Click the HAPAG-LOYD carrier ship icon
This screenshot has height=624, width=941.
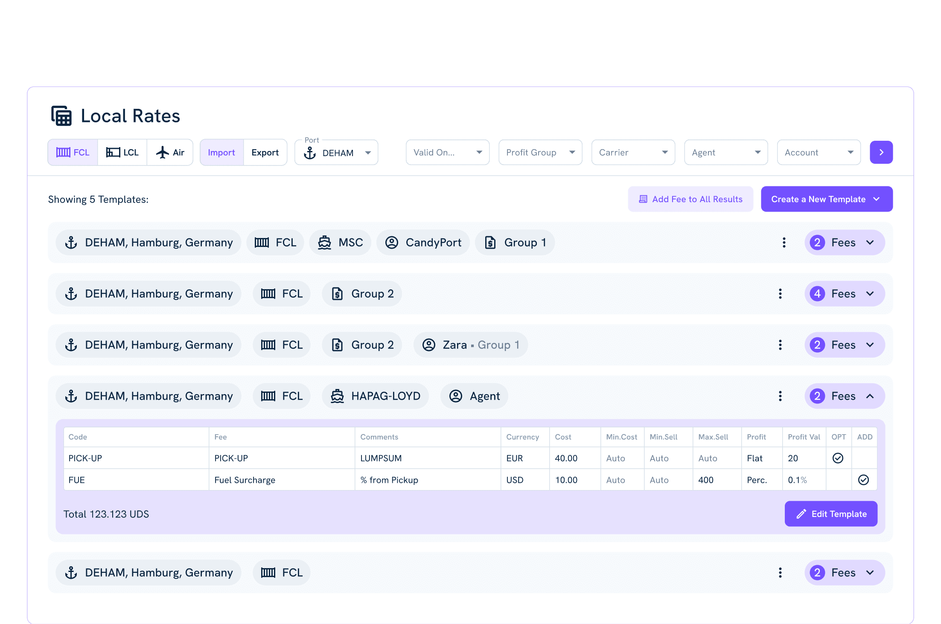coord(337,396)
